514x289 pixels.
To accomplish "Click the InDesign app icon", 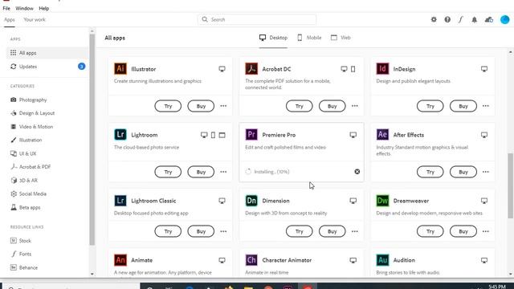I will [382, 69].
